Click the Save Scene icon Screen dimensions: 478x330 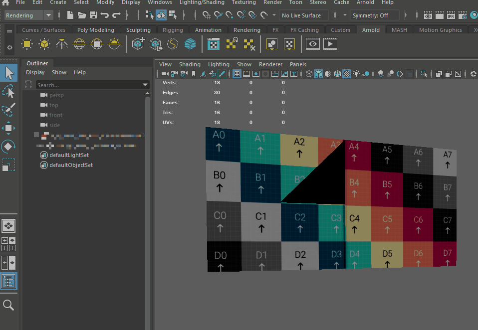click(93, 15)
